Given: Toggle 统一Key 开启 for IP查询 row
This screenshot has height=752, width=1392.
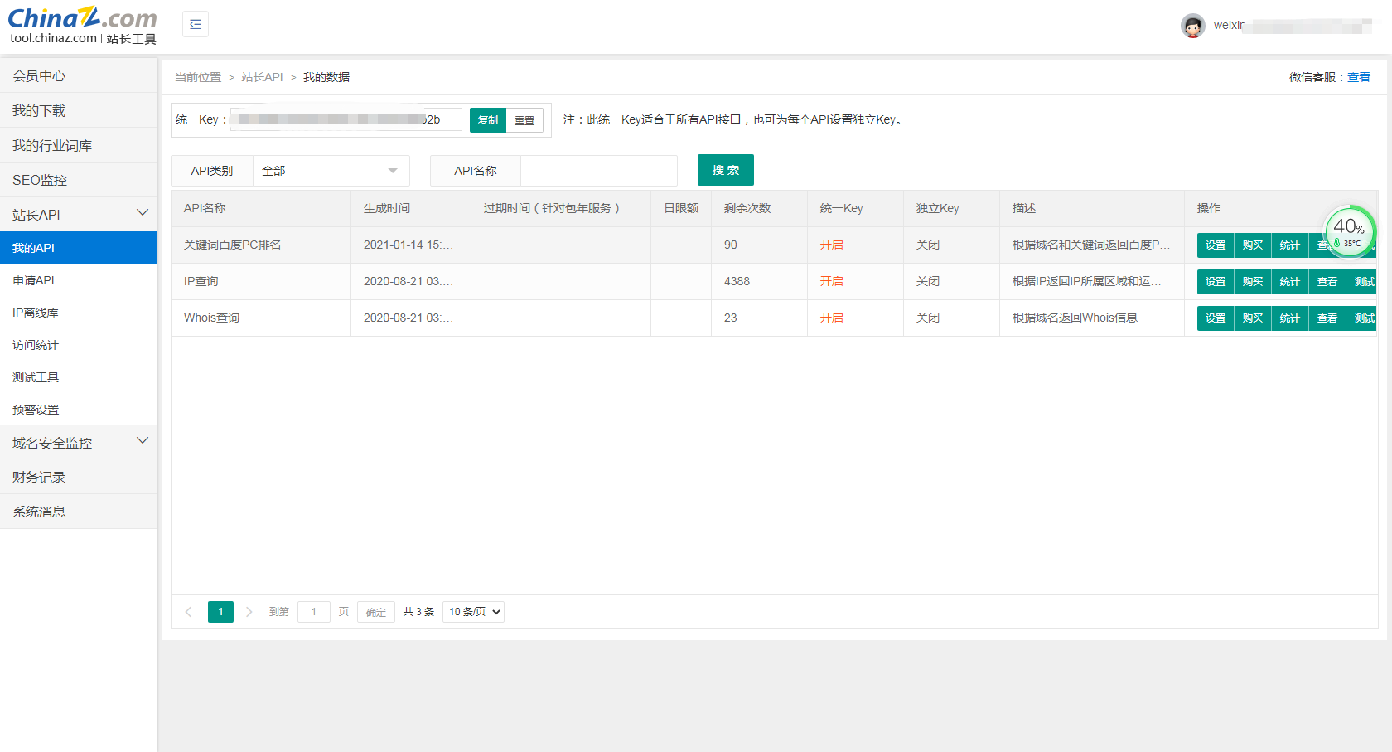Looking at the screenshot, I should coord(831,282).
